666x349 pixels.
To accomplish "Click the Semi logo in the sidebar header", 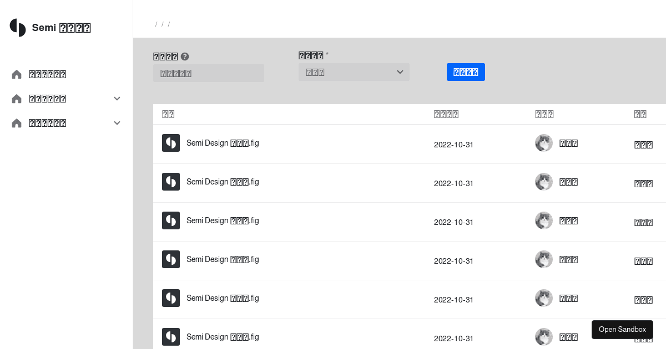I will (18, 28).
